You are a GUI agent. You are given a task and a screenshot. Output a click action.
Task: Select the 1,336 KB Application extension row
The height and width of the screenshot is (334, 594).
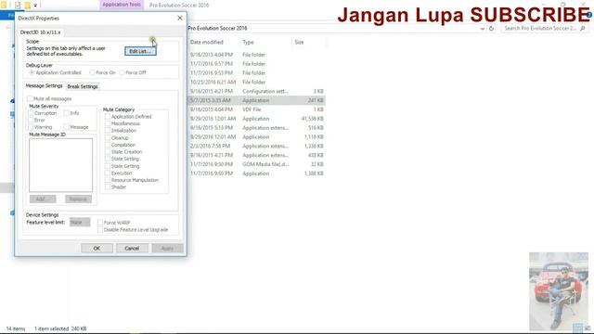pos(256,146)
